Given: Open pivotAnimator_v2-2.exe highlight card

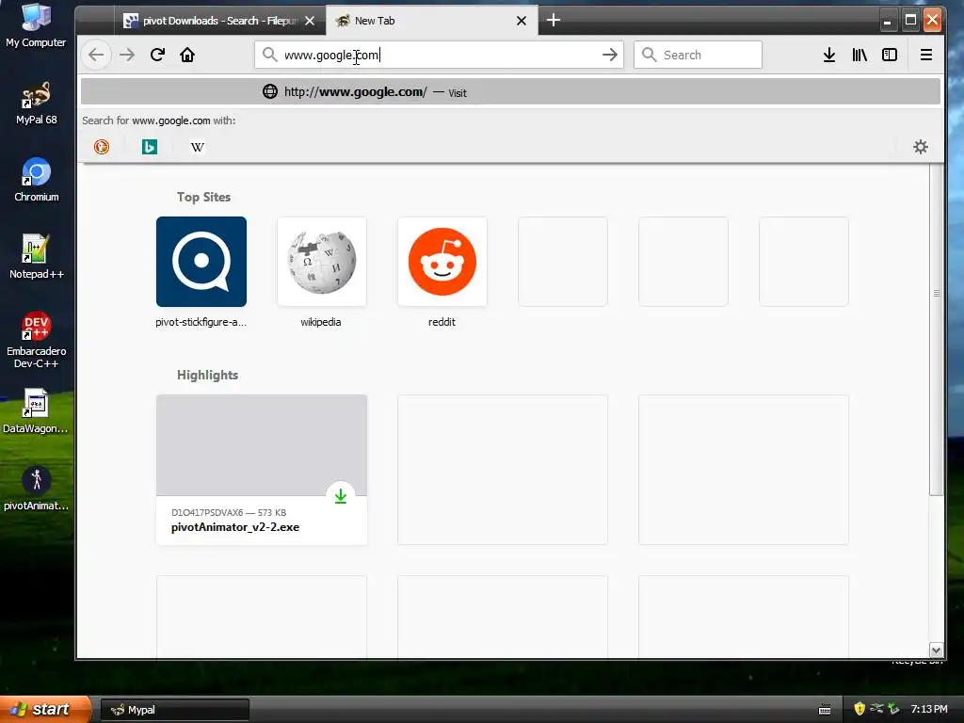Looking at the screenshot, I should coord(262,470).
